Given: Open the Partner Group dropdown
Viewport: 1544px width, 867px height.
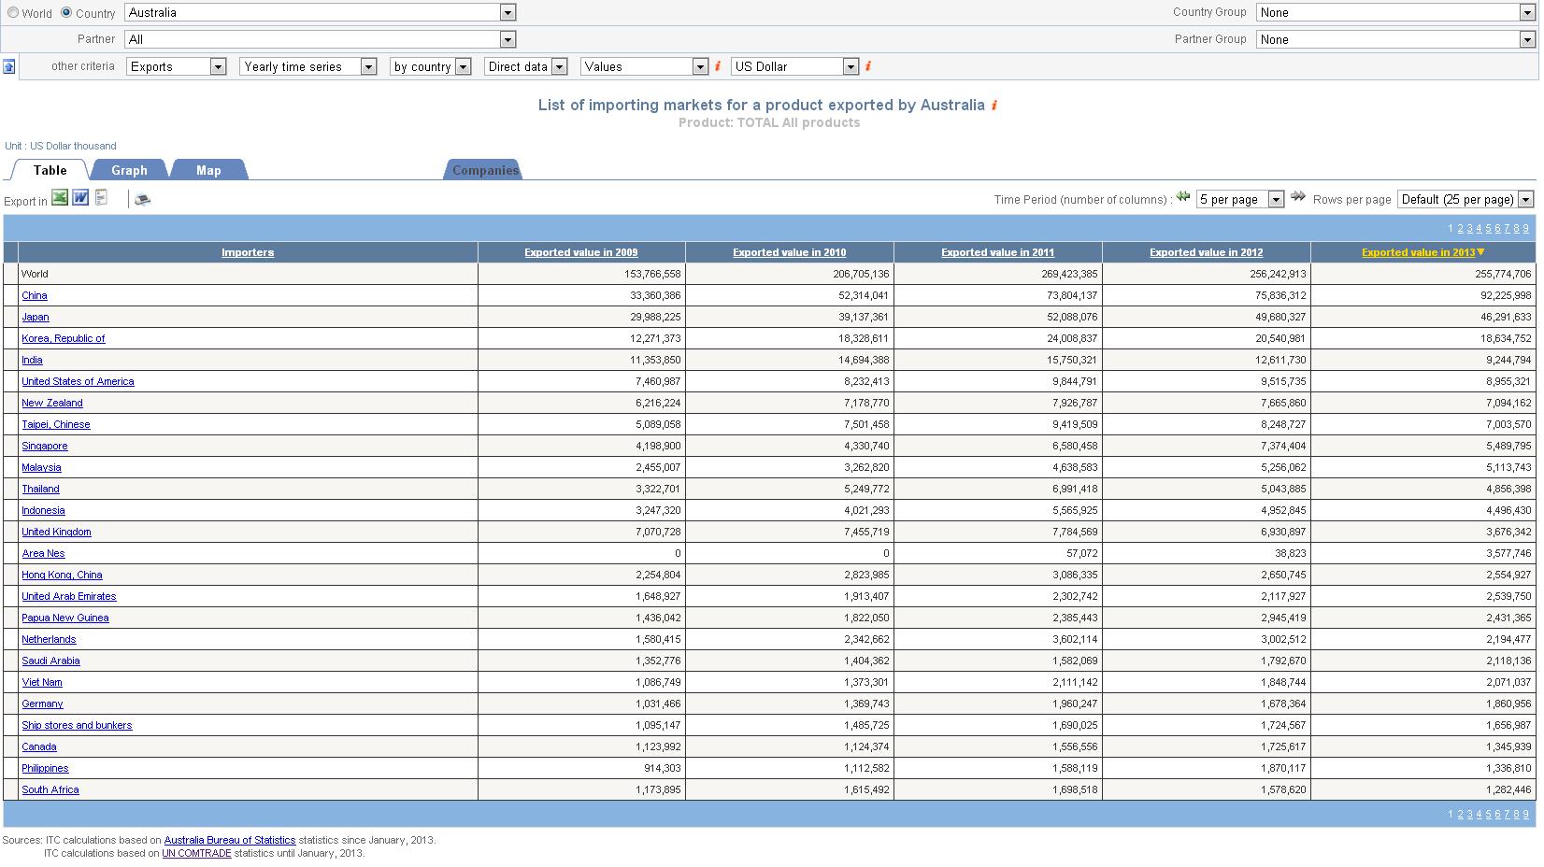Looking at the screenshot, I should [1395, 39].
